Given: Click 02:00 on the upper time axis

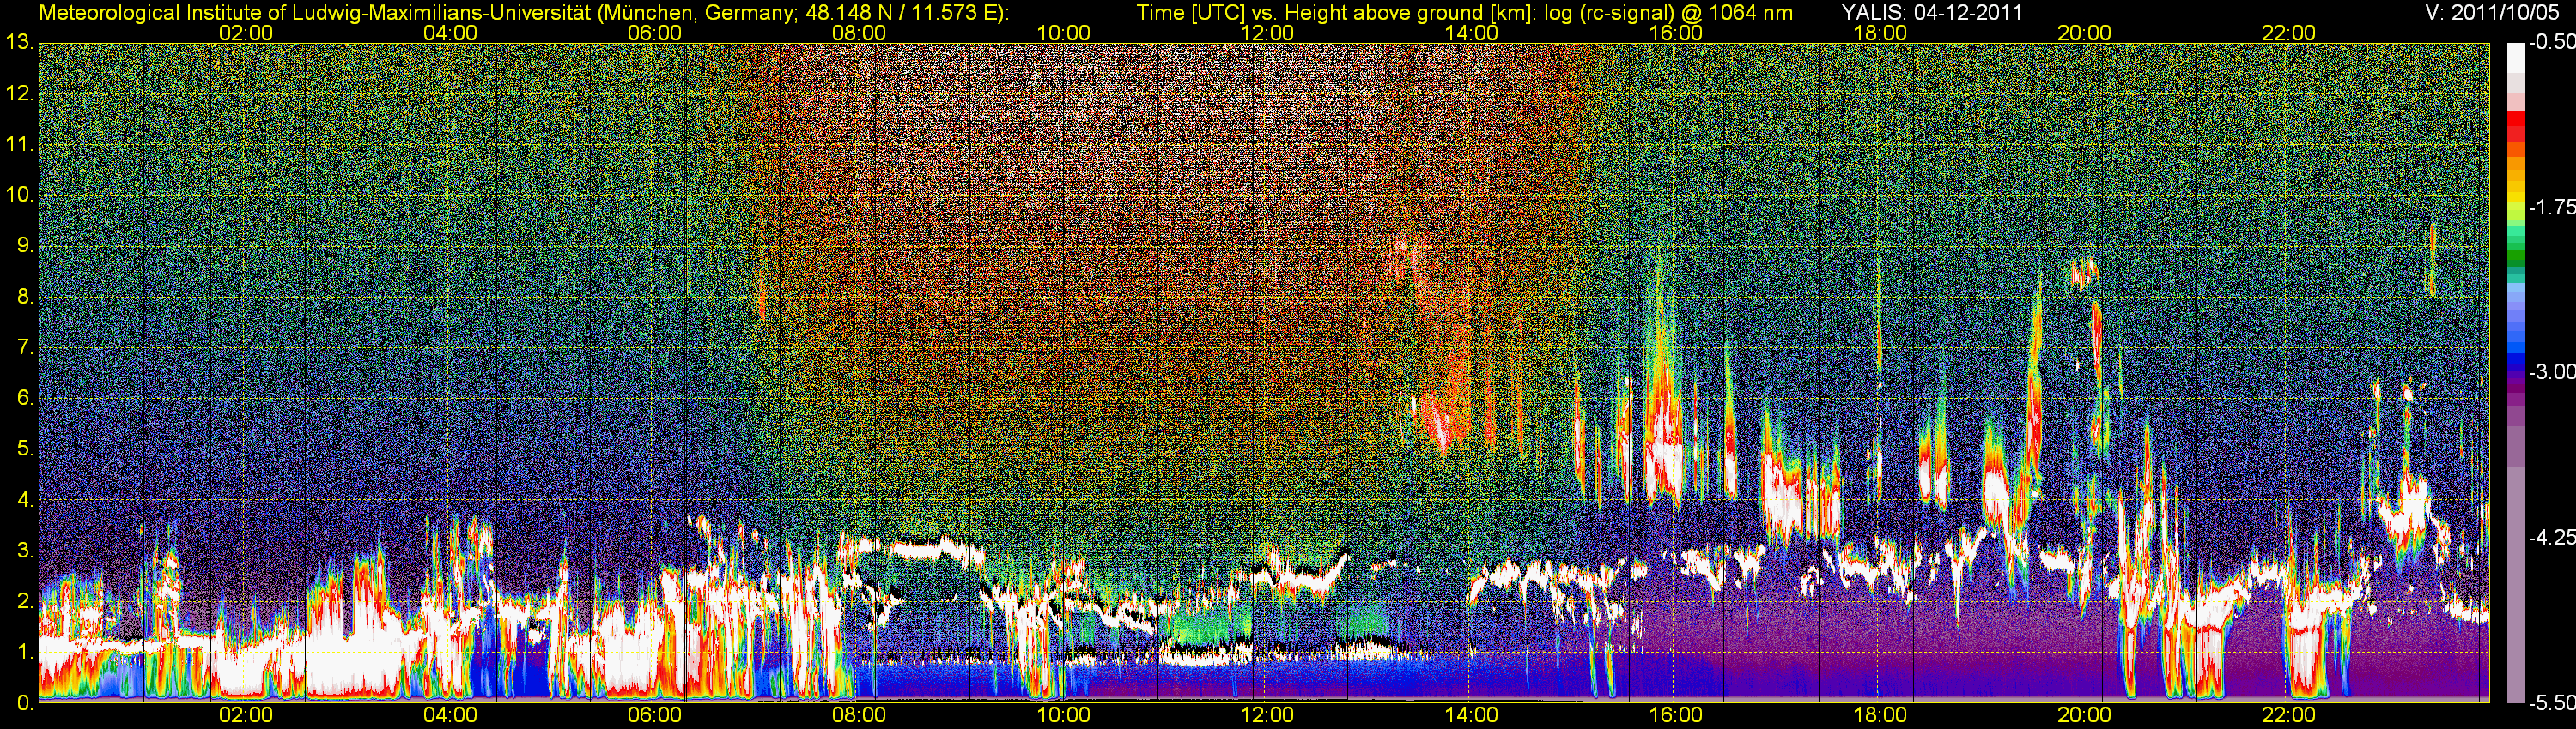Looking at the screenshot, I should coord(246,33).
